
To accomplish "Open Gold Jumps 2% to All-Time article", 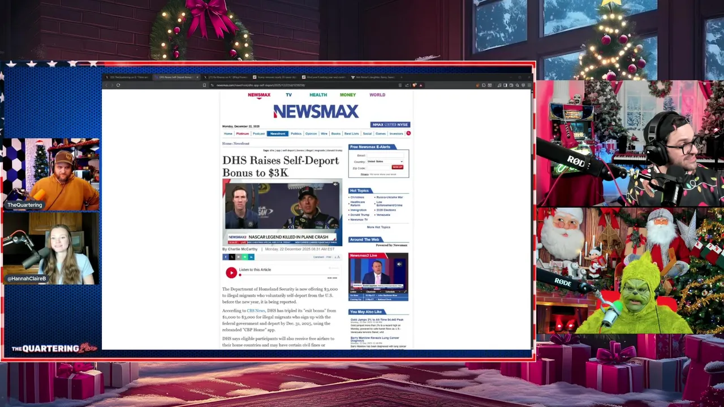I will pos(377,320).
